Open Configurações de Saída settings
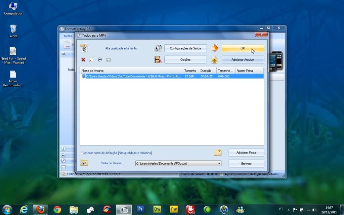This screenshot has height=215, width=344. tap(185, 48)
